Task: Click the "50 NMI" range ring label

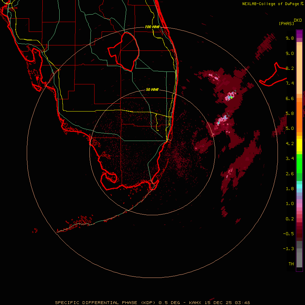Action: pos(152,90)
